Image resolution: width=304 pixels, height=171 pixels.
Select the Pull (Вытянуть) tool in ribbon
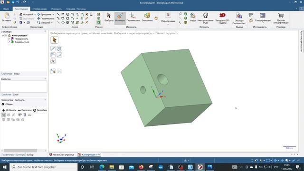point(120,18)
